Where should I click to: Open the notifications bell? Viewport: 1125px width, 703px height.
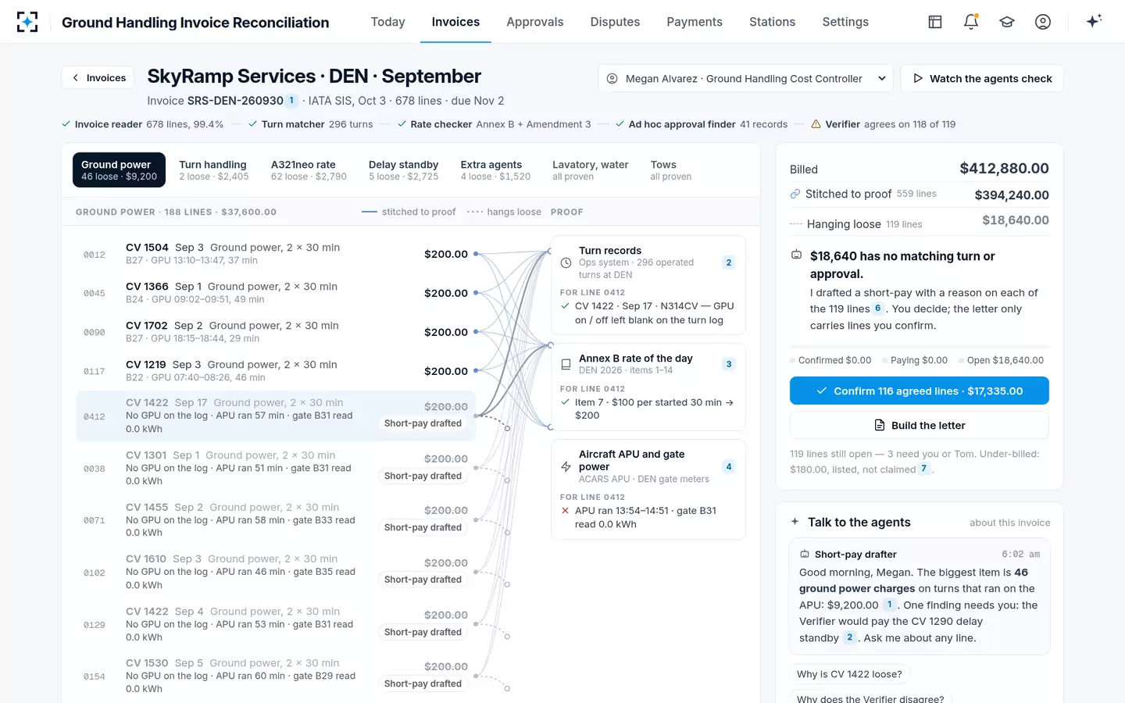[971, 22]
